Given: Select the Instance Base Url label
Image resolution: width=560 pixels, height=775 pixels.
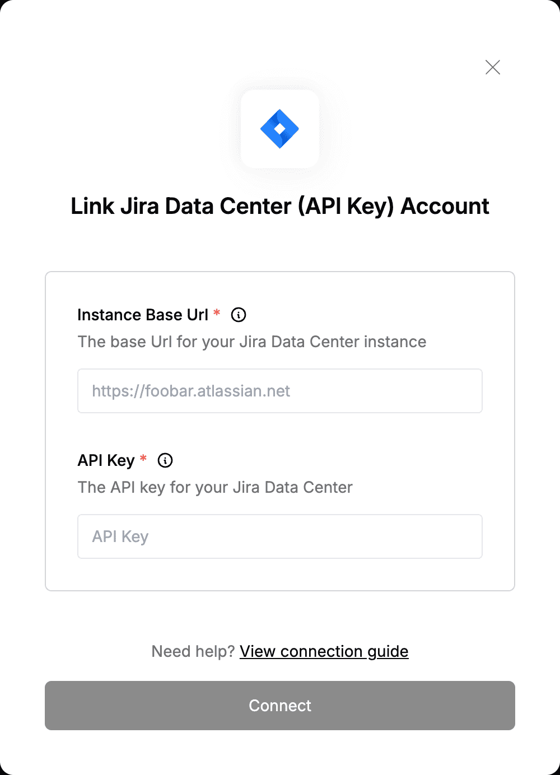Looking at the screenshot, I should [143, 315].
